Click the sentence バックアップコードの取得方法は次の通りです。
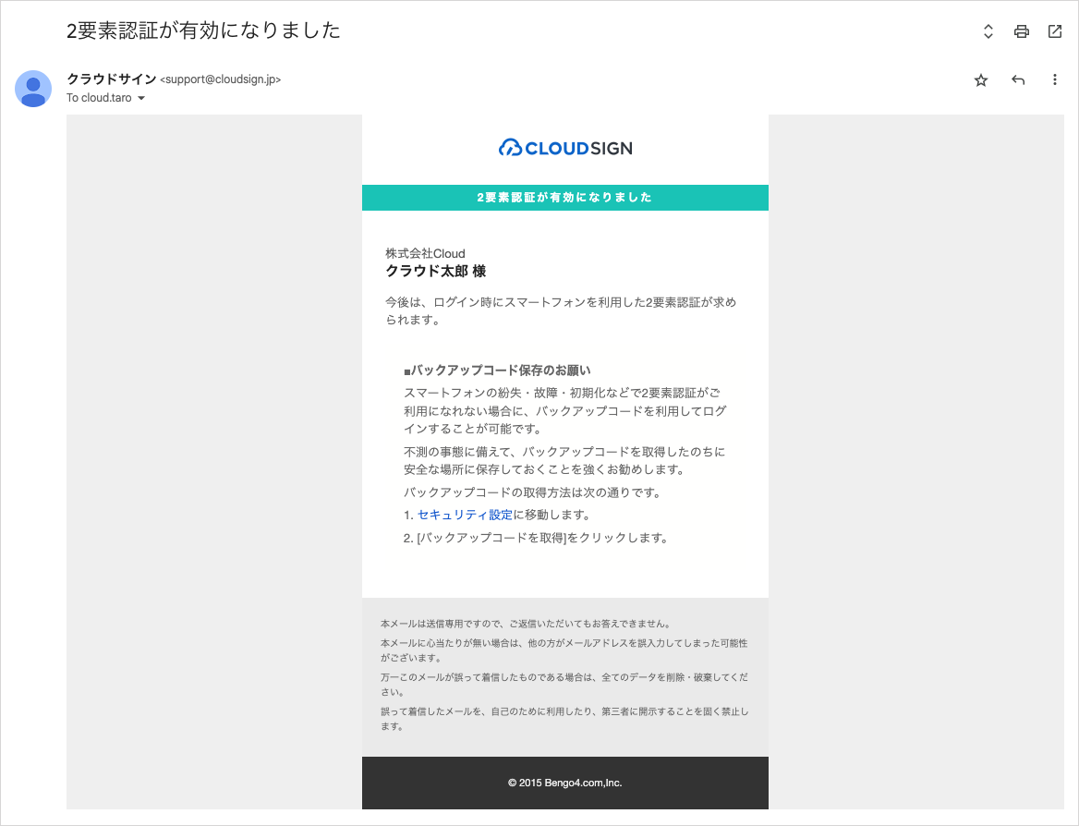Image resolution: width=1079 pixels, height=826 pixels. tap(533, 492)
